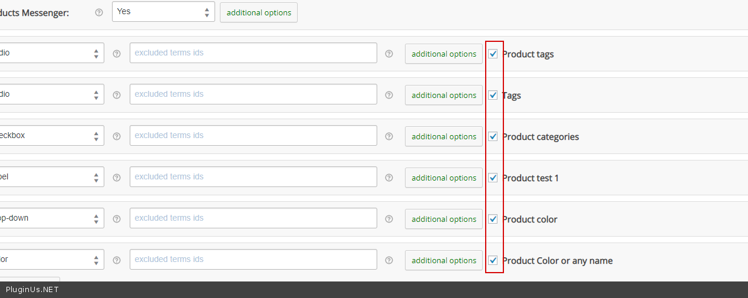
Task: Untick the Product test 1 checkbox
Action: pos(493,178)
